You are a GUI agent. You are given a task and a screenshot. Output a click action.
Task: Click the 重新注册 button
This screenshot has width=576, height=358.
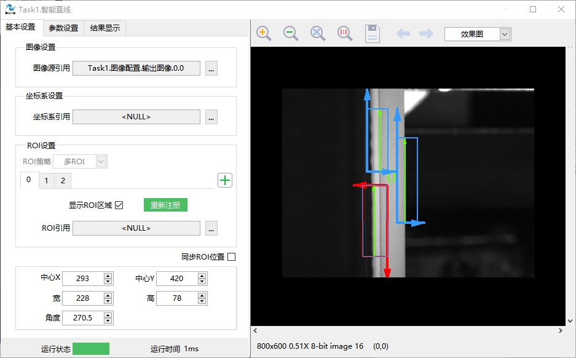pos(165,205)
